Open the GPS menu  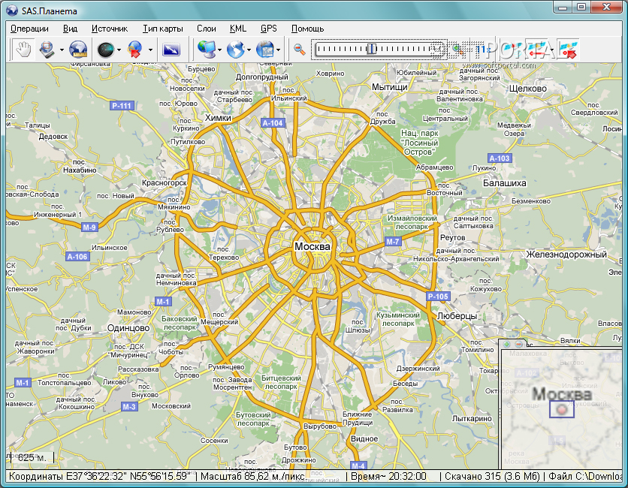268,29
